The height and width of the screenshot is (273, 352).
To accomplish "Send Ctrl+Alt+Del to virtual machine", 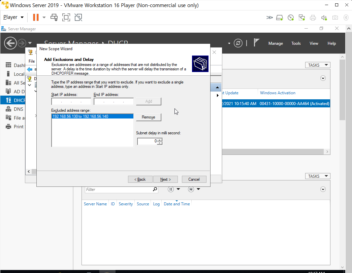I will (x=54, y=17).
